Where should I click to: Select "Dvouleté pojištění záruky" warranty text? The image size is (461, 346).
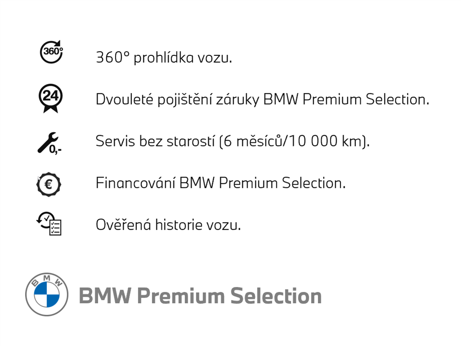coord(177,100)
